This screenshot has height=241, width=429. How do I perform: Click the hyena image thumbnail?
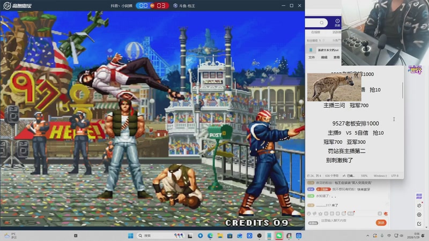click(334, 87)
